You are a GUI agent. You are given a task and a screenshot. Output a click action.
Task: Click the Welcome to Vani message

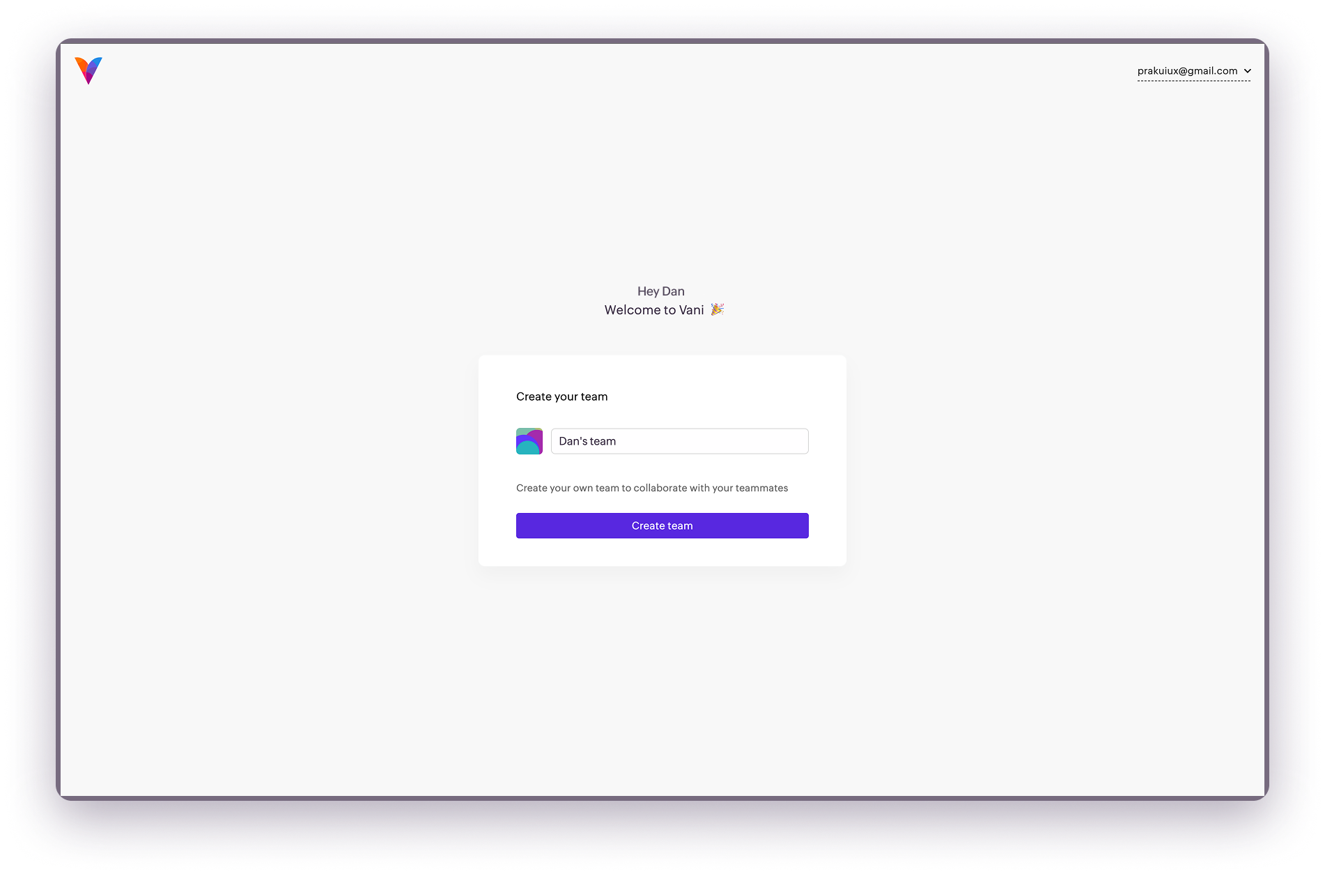[x=654, y=310]
